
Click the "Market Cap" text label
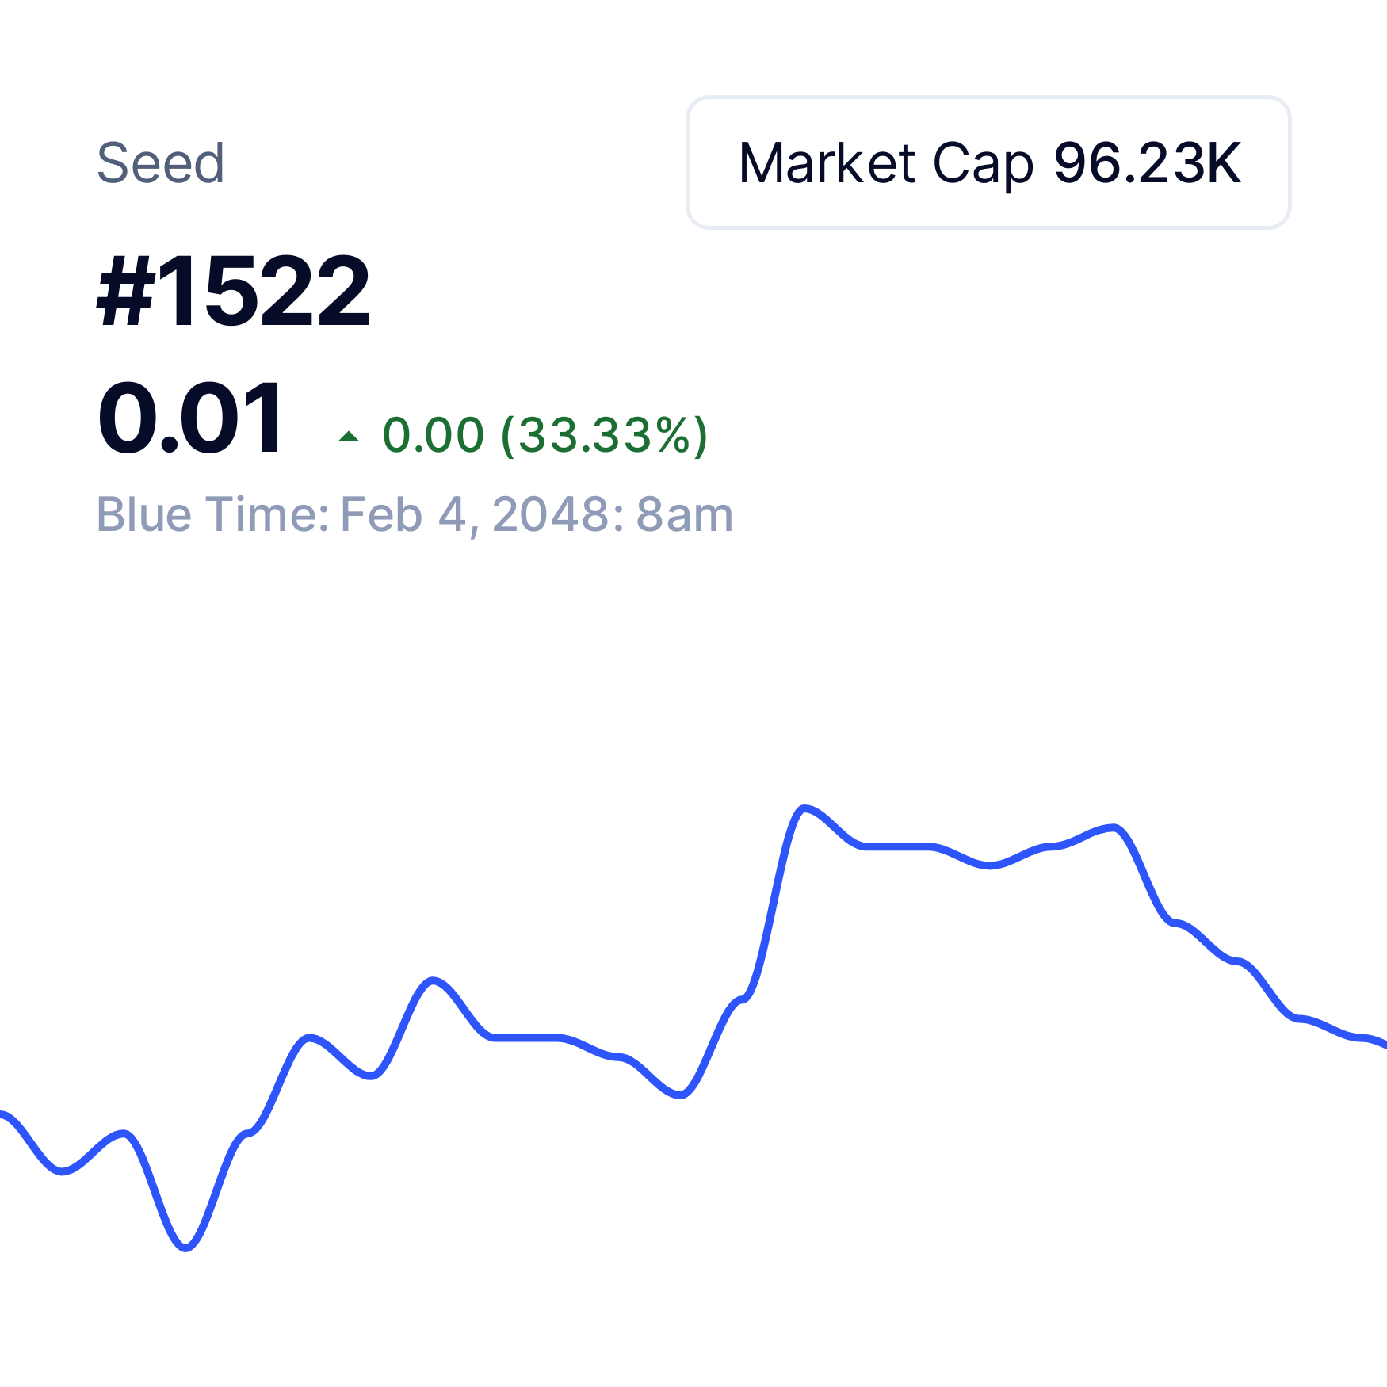pyautogui.click(x=885, y=164)
